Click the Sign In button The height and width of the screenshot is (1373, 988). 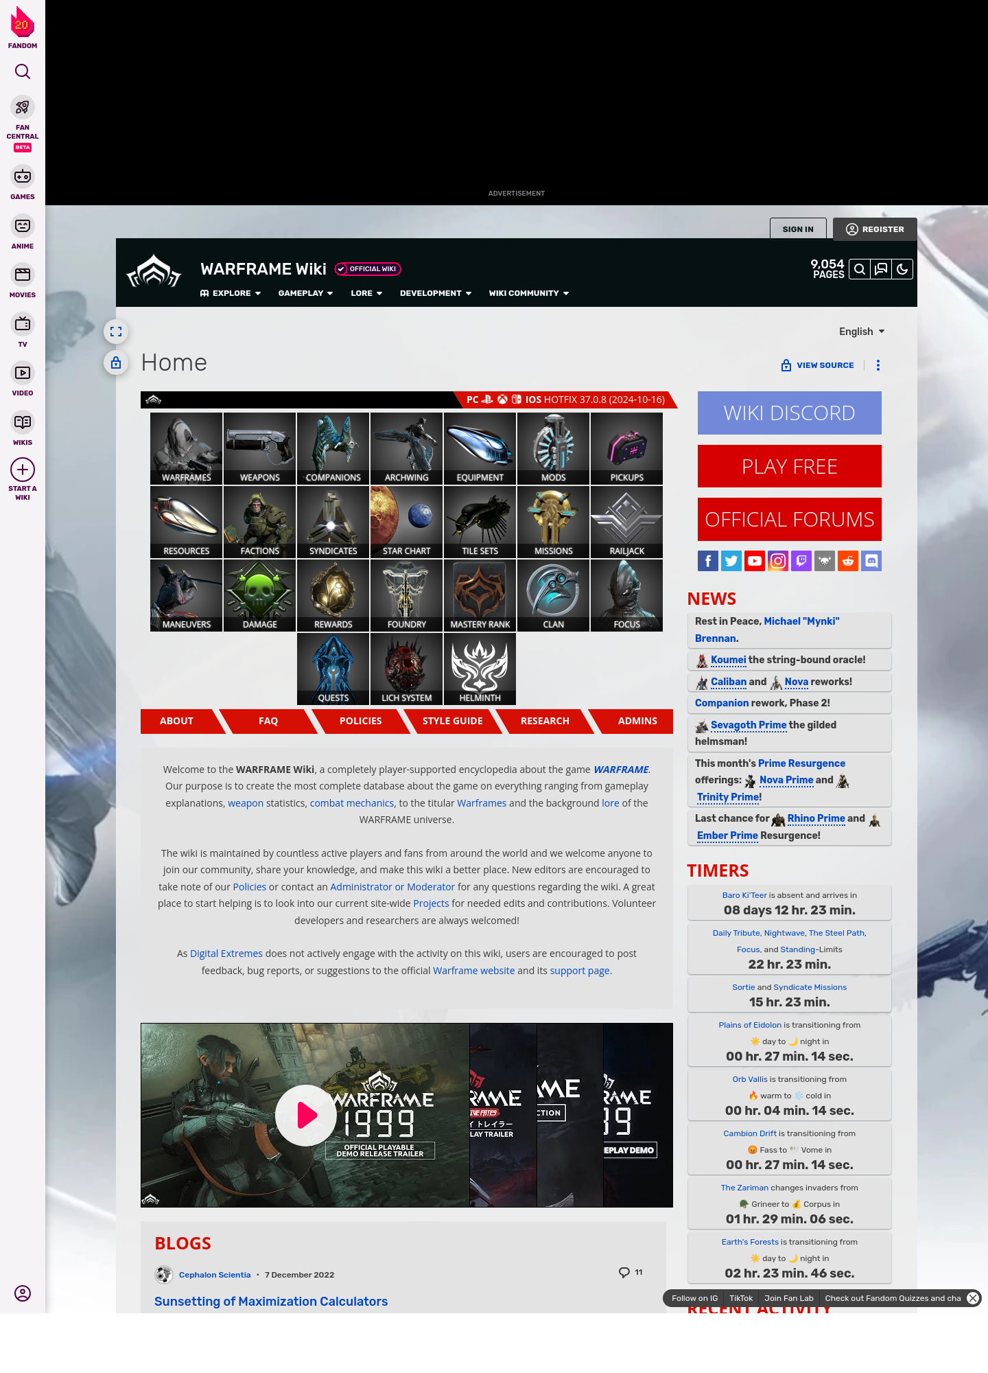[798, 229]
